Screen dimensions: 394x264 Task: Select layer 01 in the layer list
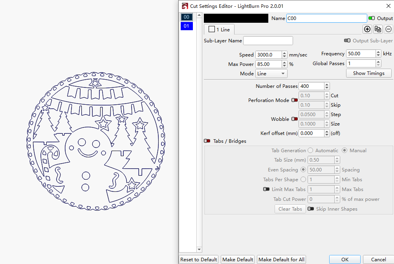(187, 25)
